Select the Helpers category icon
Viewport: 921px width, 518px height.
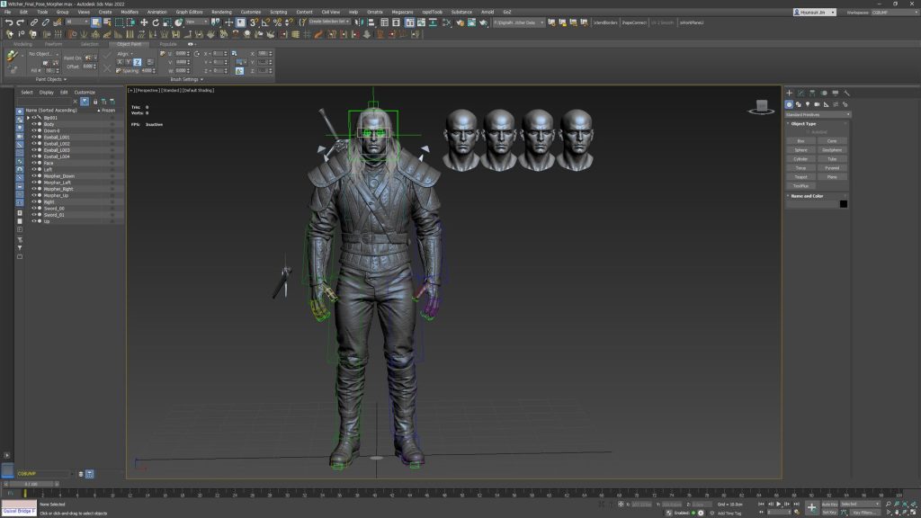click(827, 104)
